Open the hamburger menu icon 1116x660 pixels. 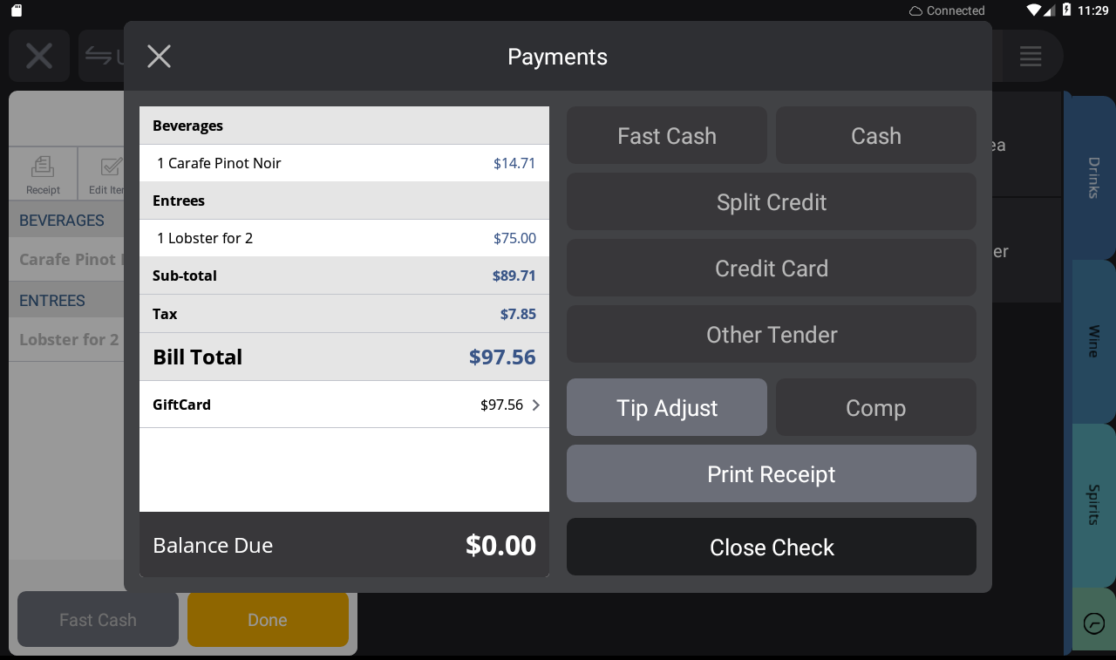click(1031, 57)
